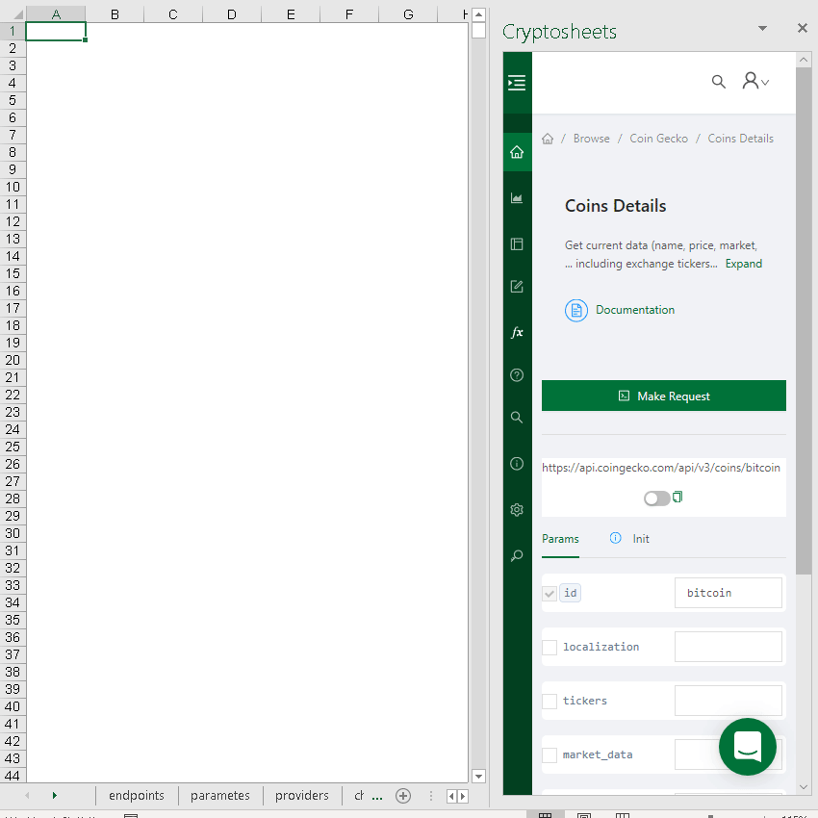Select cell A1
Screen dimensions: 818x818
[x=55, y=32]
